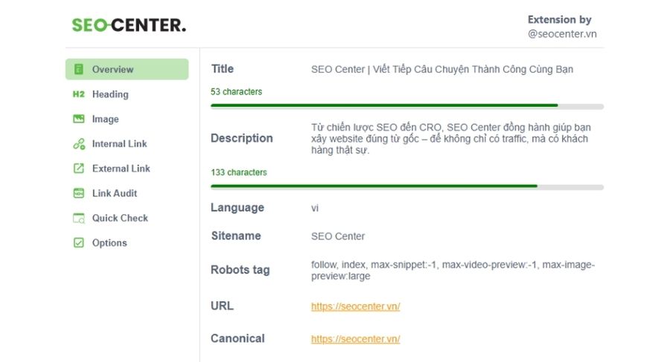Switch to the Internal Link section
This screenshot has width=670, height=362.
(119, 144)
